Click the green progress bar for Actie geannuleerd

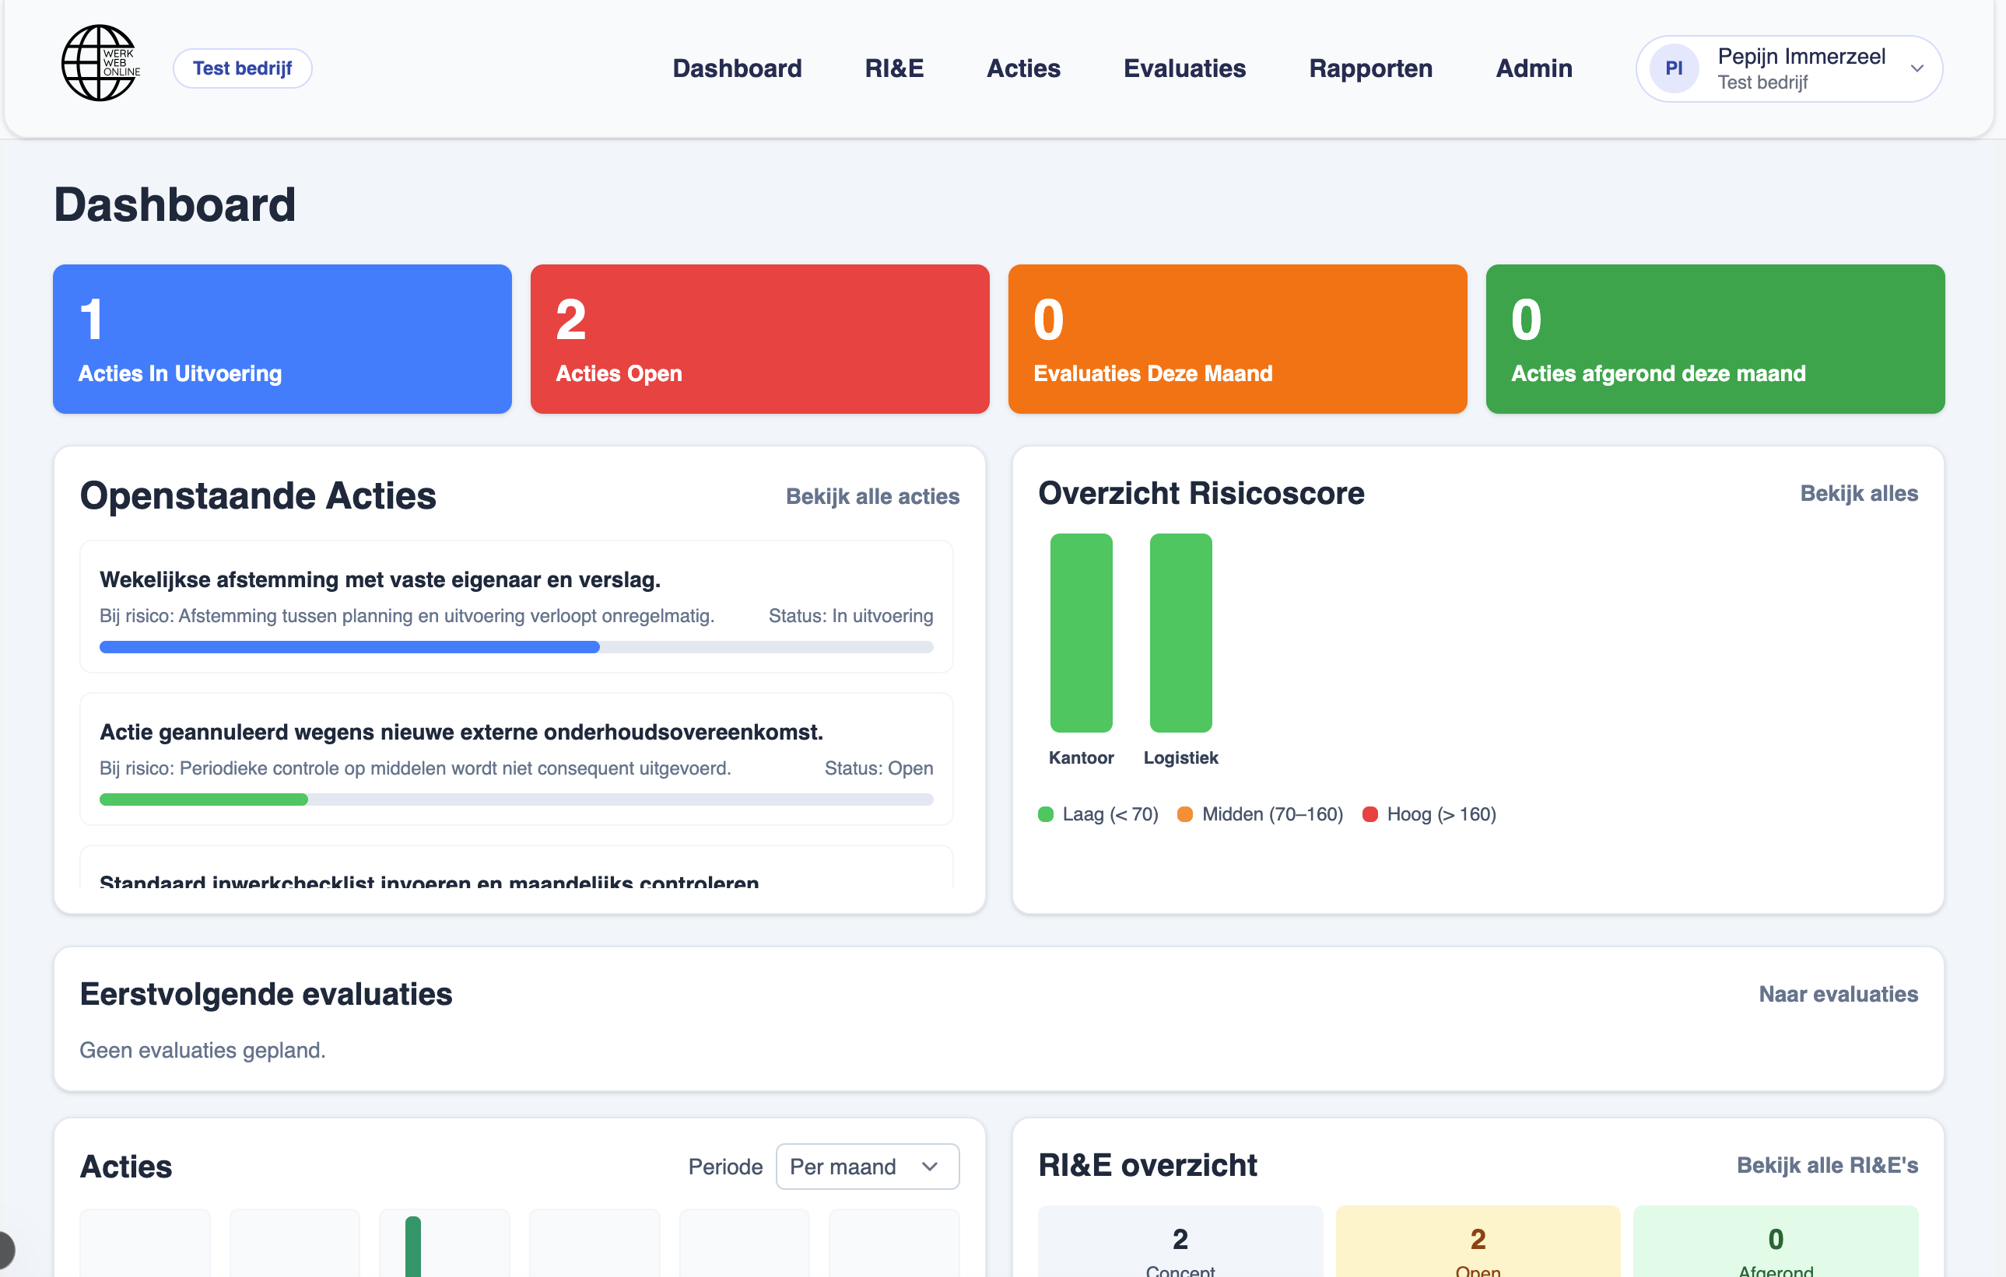click(x=204, y=799)
